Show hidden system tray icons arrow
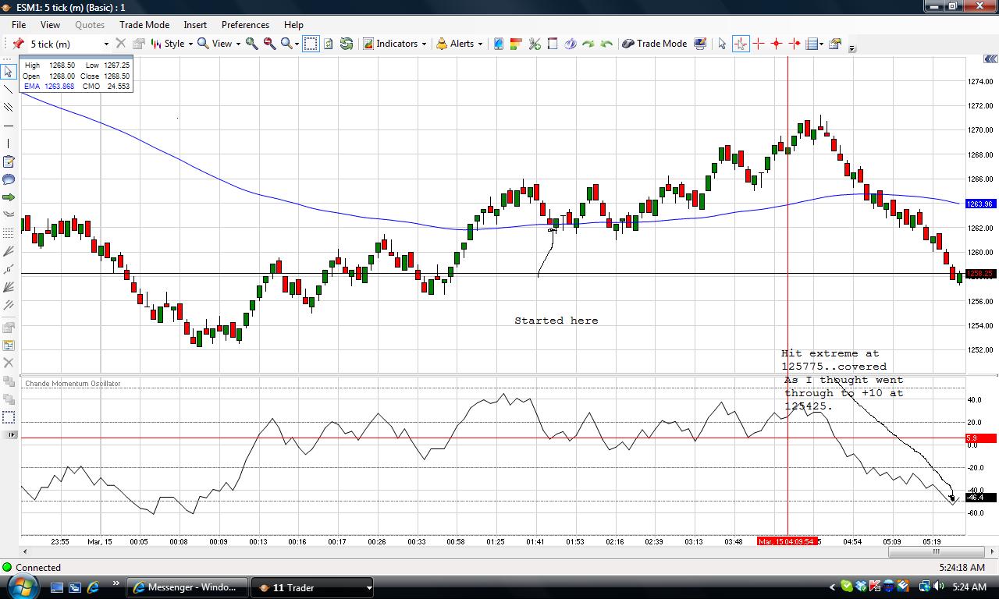This screenshot has width=999, height=599. point(832,587)
